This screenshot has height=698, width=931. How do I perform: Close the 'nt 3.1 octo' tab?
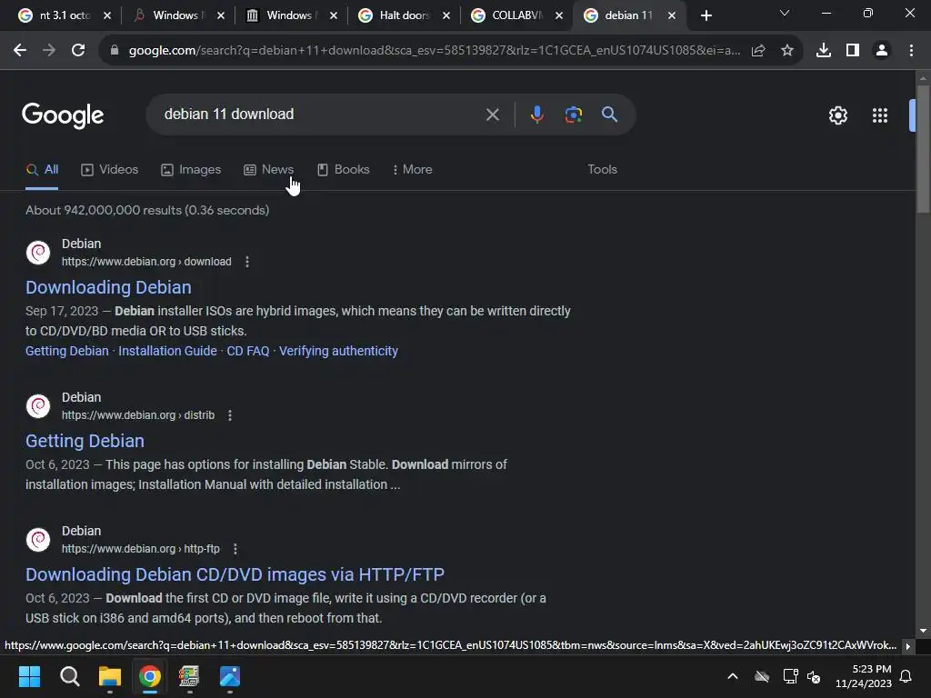tap(107, 15)
